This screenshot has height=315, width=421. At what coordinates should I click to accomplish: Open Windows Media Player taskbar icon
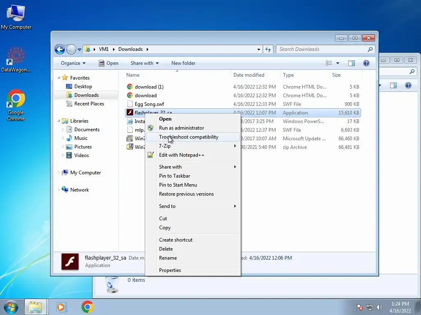(x=61, y=307)
